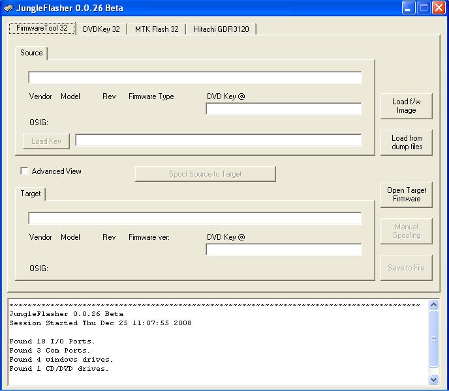Click the 'Found 18 I/O Ports.' log line
449x391 pixels.
point(52,341)
